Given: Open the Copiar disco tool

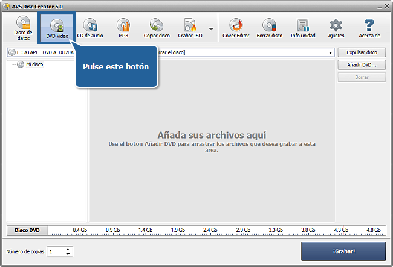Looking at the screenshot, I should tap(157, 28).
